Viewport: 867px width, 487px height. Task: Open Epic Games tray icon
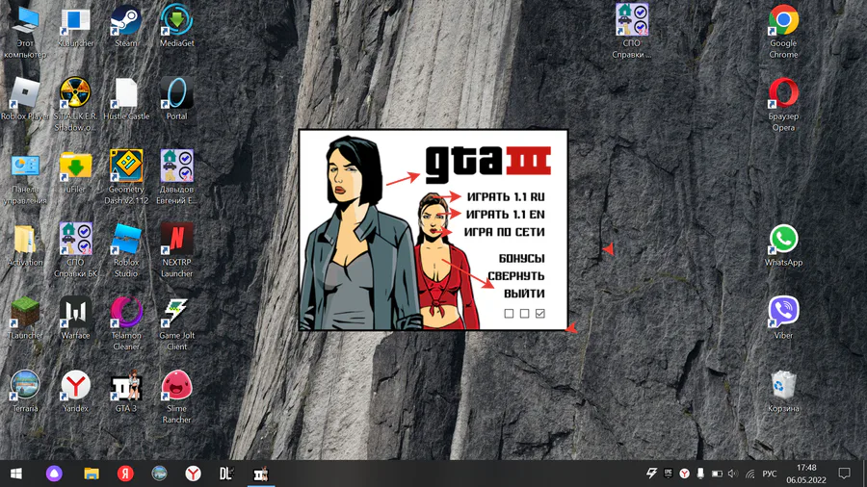pyautogui.click(x=668, y=474)
